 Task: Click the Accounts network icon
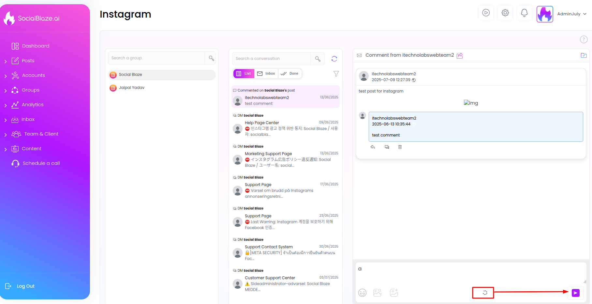click(15, 75)
